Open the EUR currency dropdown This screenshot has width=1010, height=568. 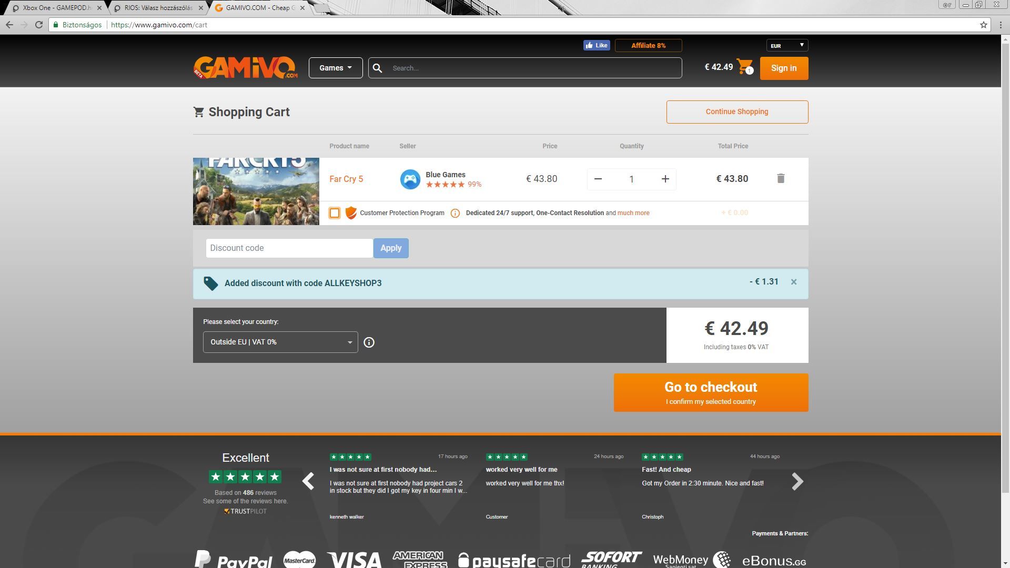click(787, 46)
